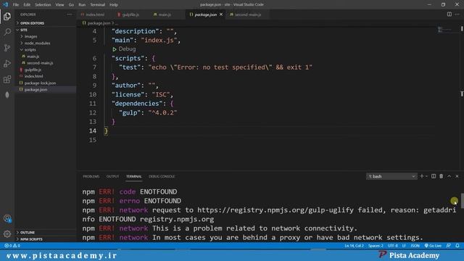The height and width of the screenshot is (261, 464).
Task: Open the Terminal menu
Action: click(x=98, y=5)
